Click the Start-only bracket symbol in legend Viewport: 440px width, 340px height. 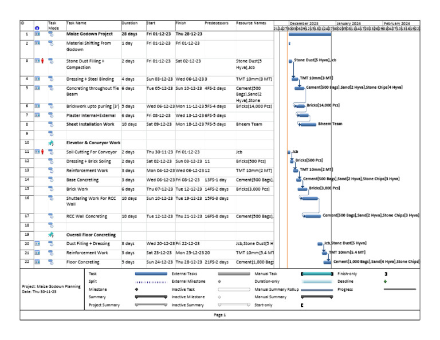coord(302,305)
